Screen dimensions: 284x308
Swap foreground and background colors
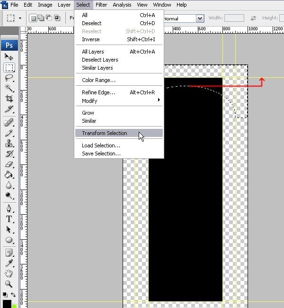point(13,295)
